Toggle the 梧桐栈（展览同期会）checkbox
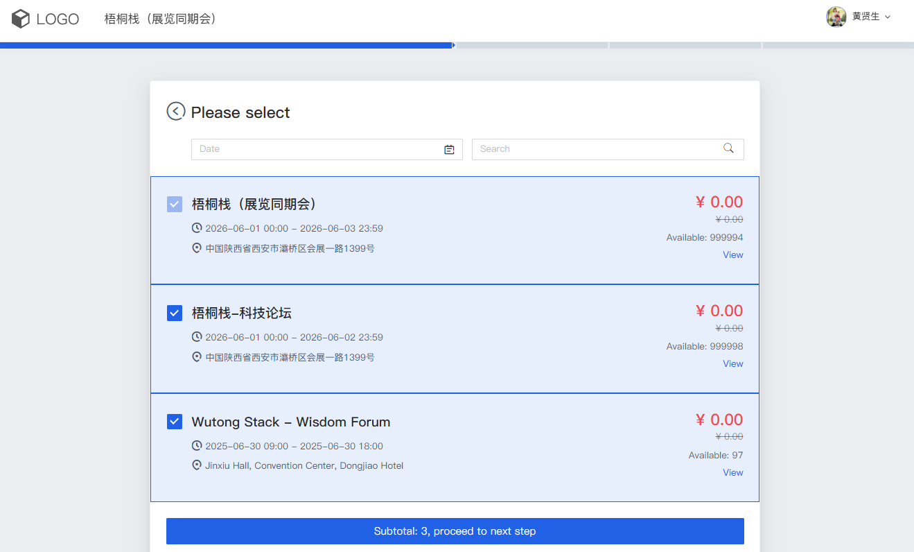This screenshot has width=914, height=552. [175, 204]
